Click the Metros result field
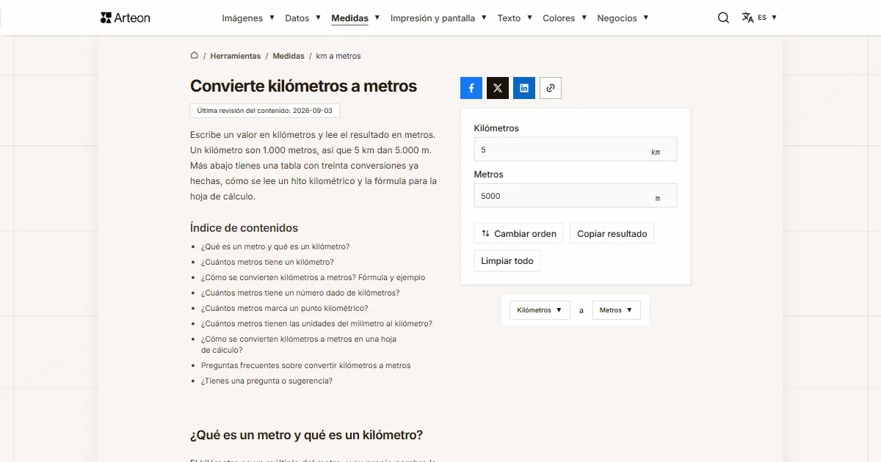This screenshot has height=462, width=881. click(576, 196)
